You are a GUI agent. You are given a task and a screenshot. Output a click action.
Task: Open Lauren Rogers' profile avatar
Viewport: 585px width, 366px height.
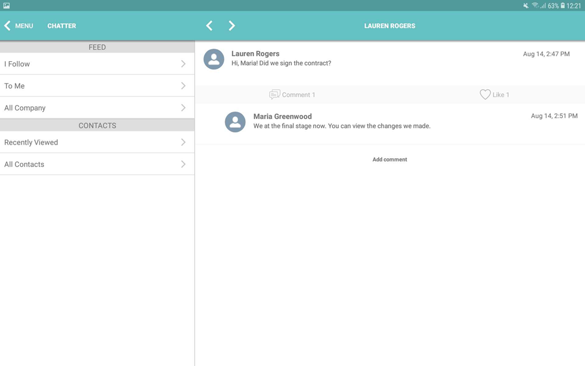pos(214,59)
